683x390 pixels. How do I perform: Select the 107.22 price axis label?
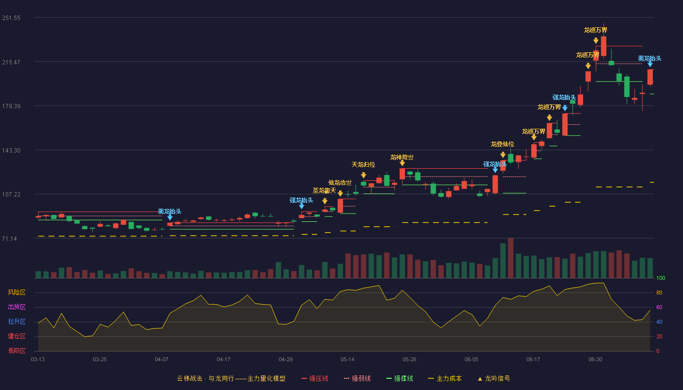click(x=11, y=195)
